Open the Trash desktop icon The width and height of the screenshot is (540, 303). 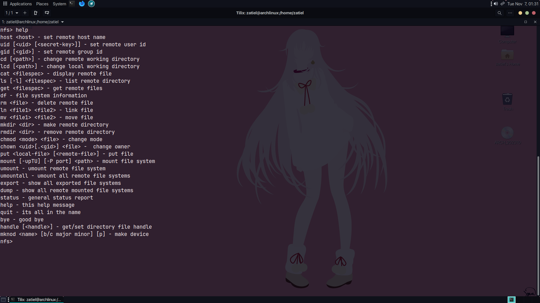[x=507, y=100]
